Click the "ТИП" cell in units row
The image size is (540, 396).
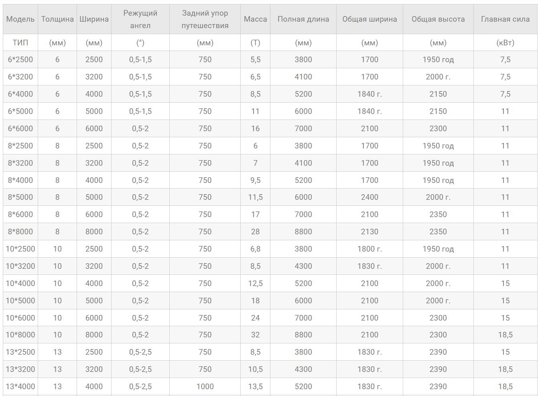[20, 43]
